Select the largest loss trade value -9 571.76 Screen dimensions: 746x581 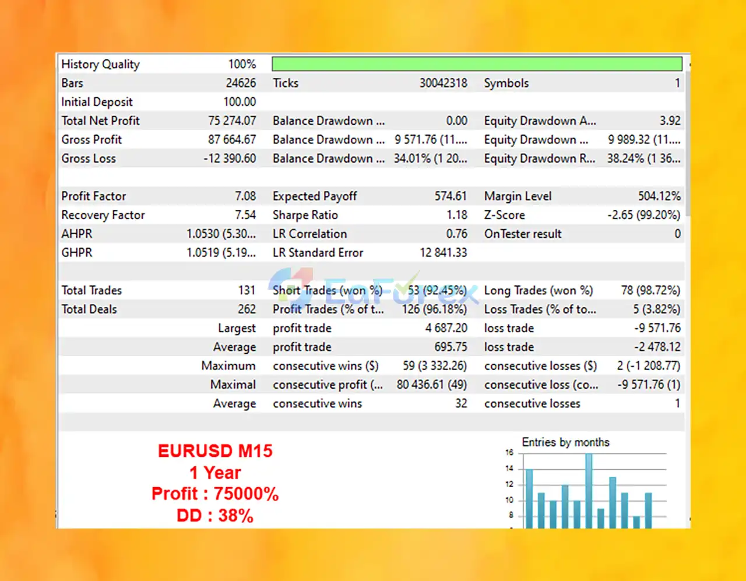[x=657, y=328]
